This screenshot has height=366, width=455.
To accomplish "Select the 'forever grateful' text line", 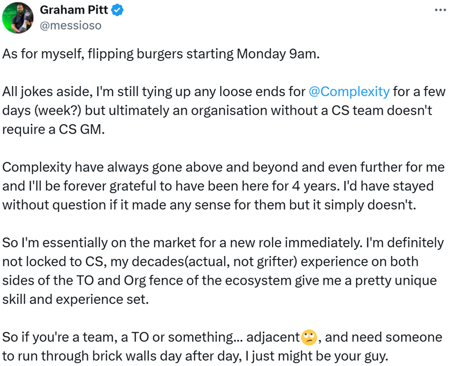I will [218, 186].
